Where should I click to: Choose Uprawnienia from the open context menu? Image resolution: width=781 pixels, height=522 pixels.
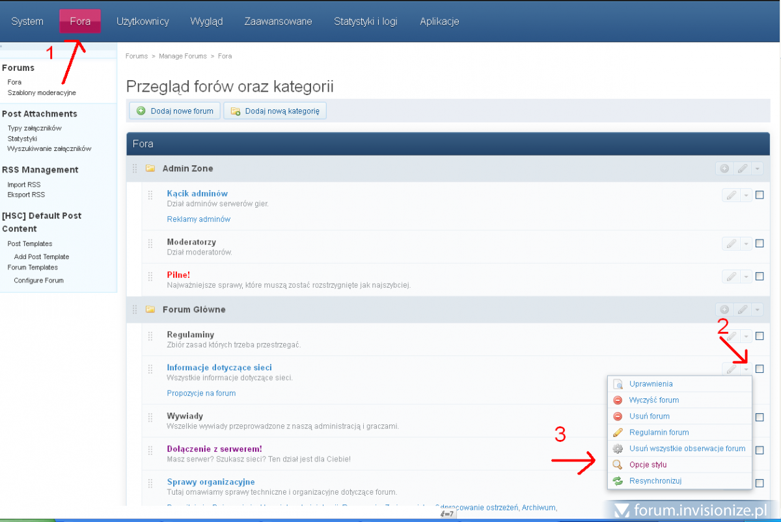point(651,384)
